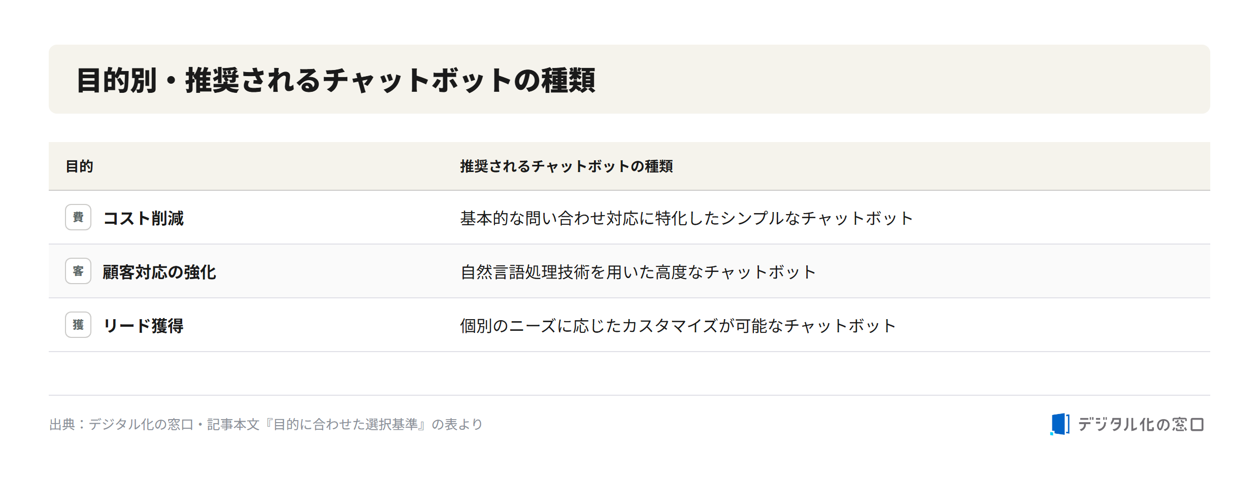
Task: Click 『目的に合わせた選択基準』 in the footer
Action: (x=345, y=424)
